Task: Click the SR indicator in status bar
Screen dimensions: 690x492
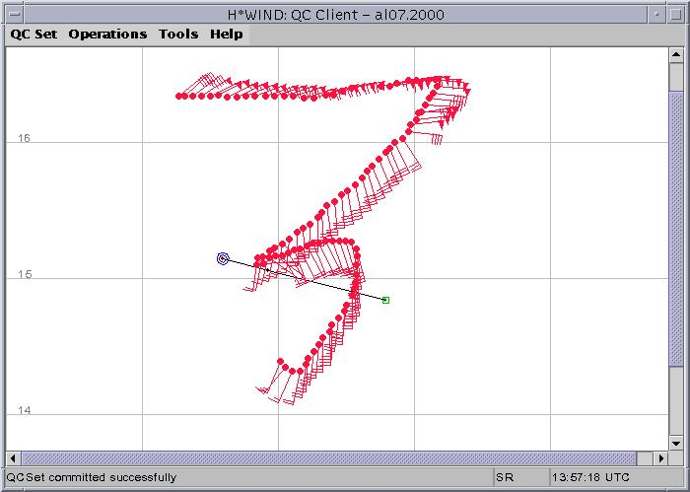Action: tap(505, 477)
